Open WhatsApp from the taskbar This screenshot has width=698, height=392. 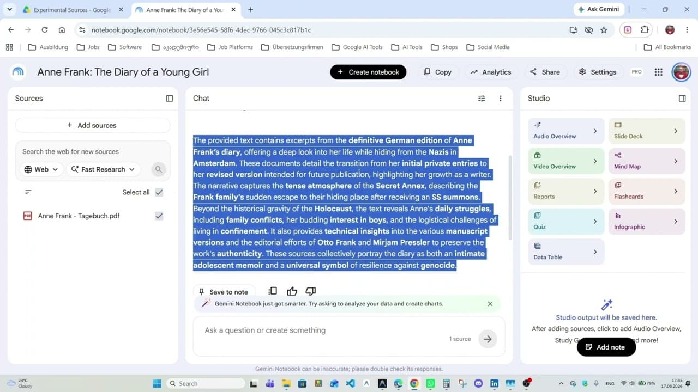[x=430, y=383]
